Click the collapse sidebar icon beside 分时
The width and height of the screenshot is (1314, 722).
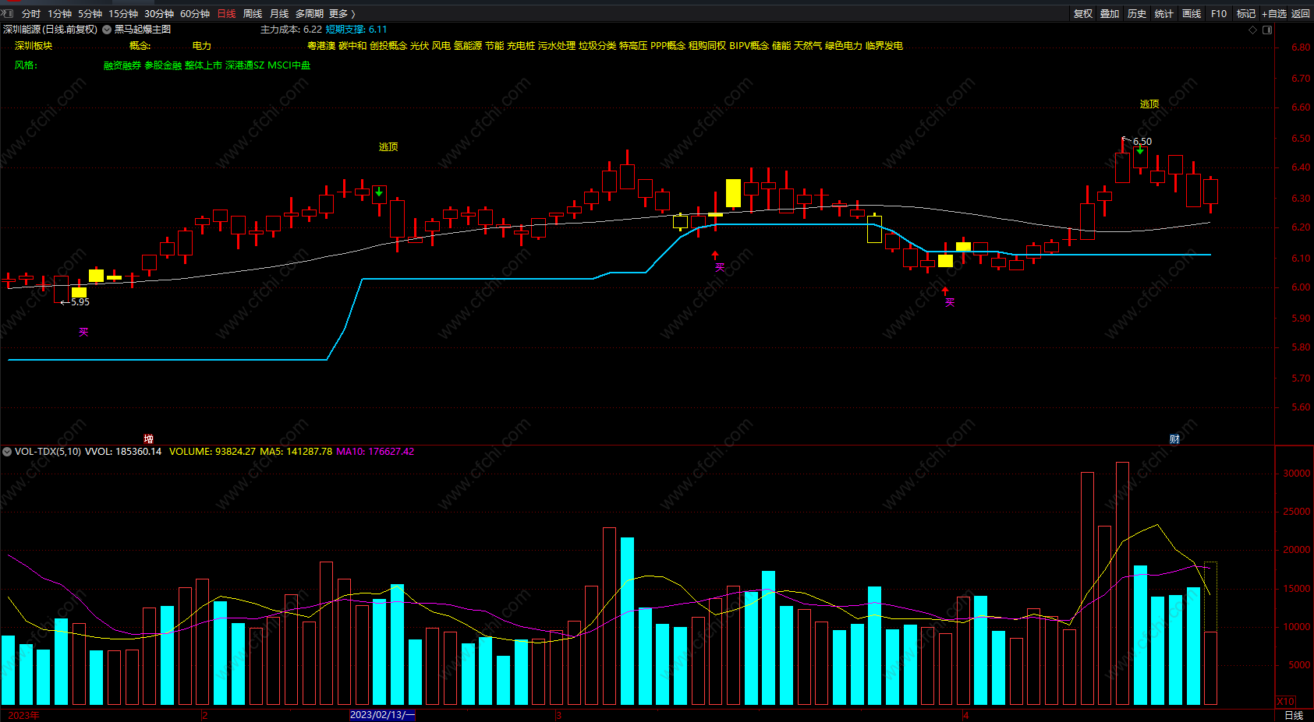click(8, 13)
